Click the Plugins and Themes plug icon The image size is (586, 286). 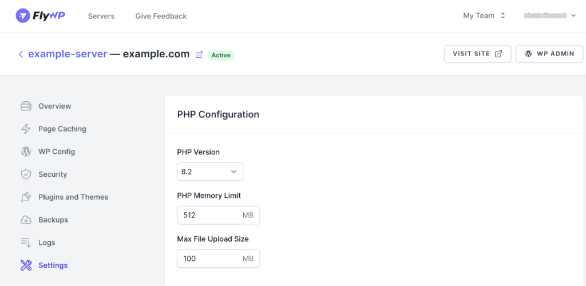26,197
